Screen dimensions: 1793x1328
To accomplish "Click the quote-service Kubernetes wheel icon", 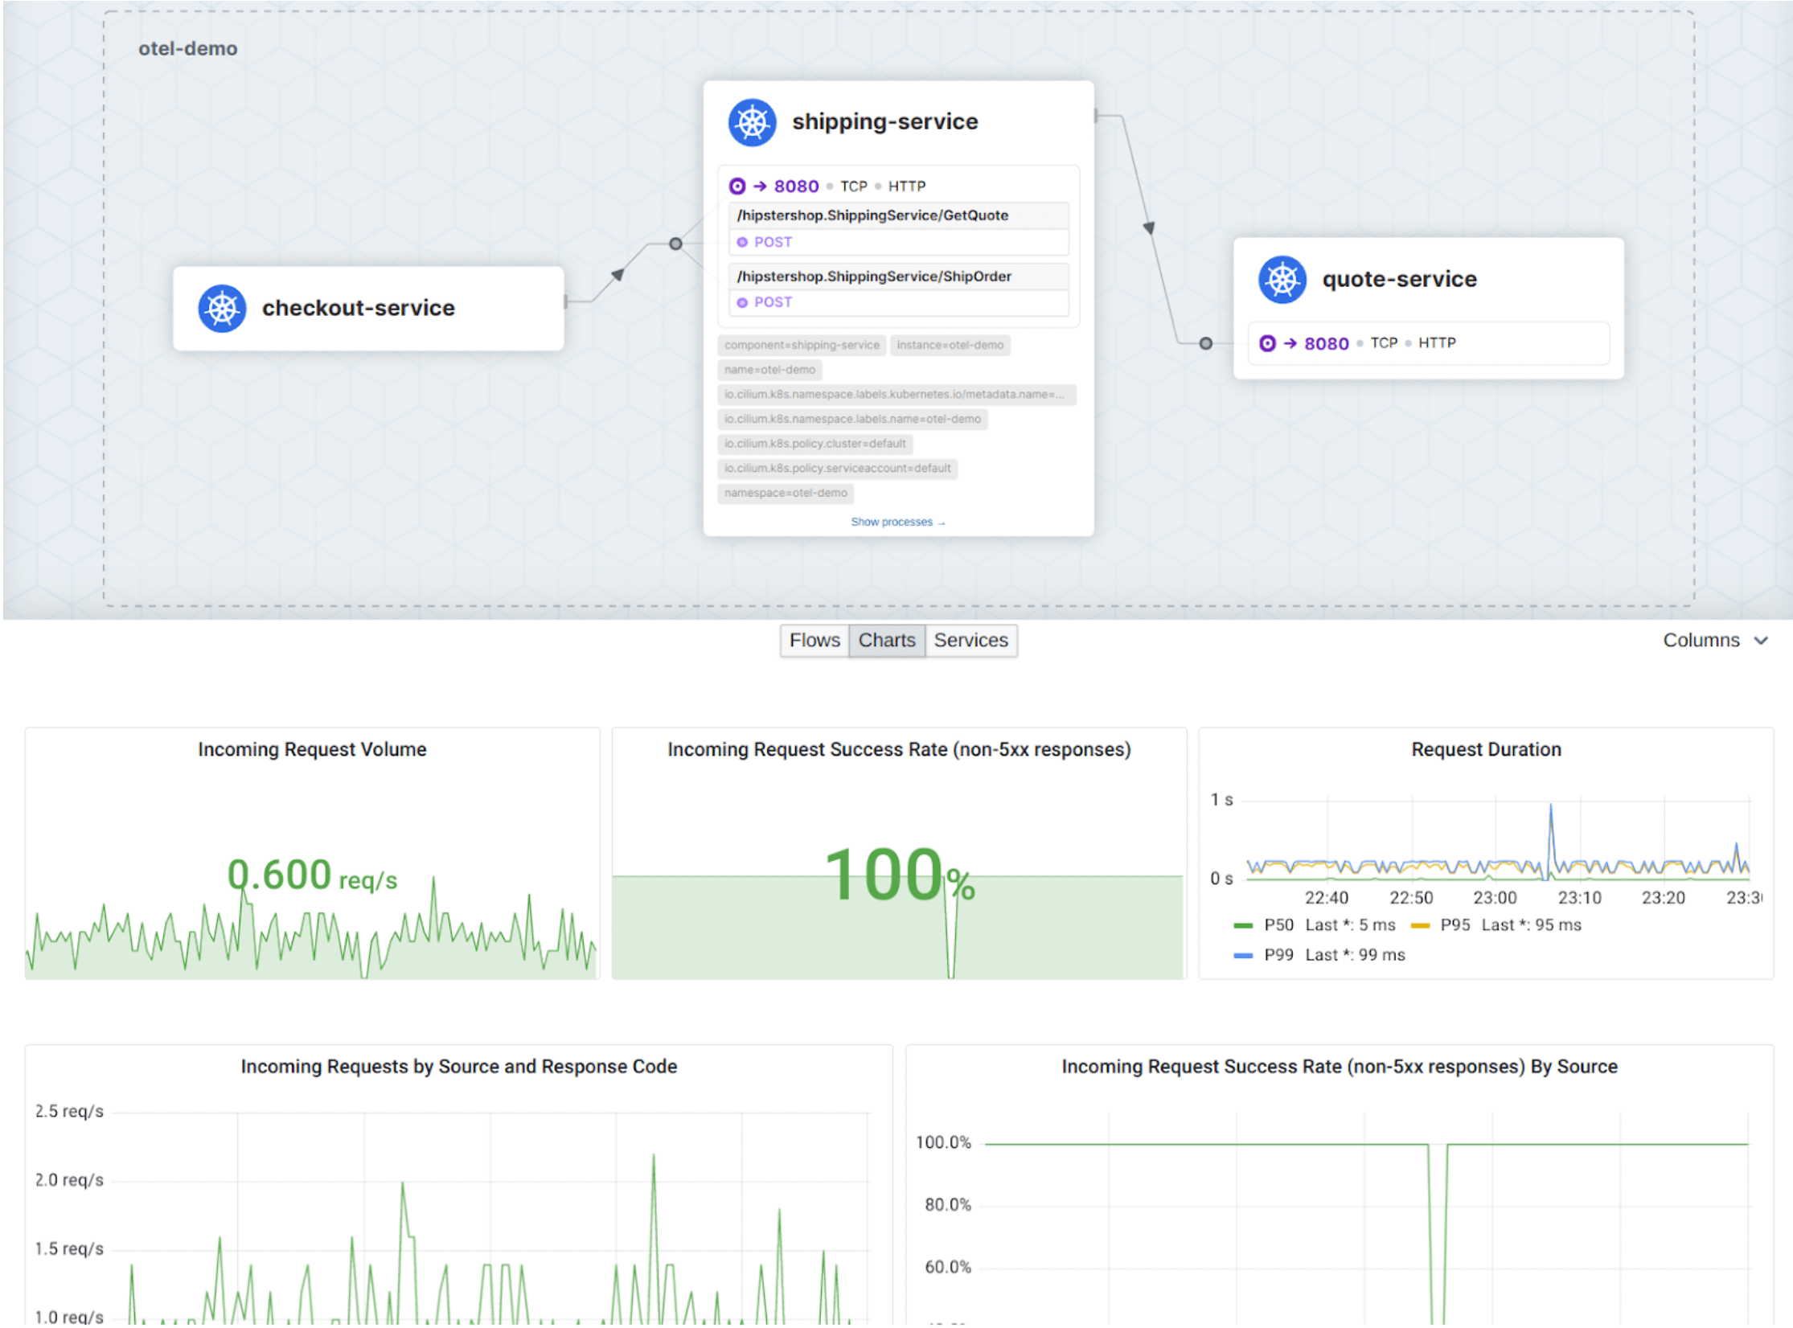I will [1282, 279].
